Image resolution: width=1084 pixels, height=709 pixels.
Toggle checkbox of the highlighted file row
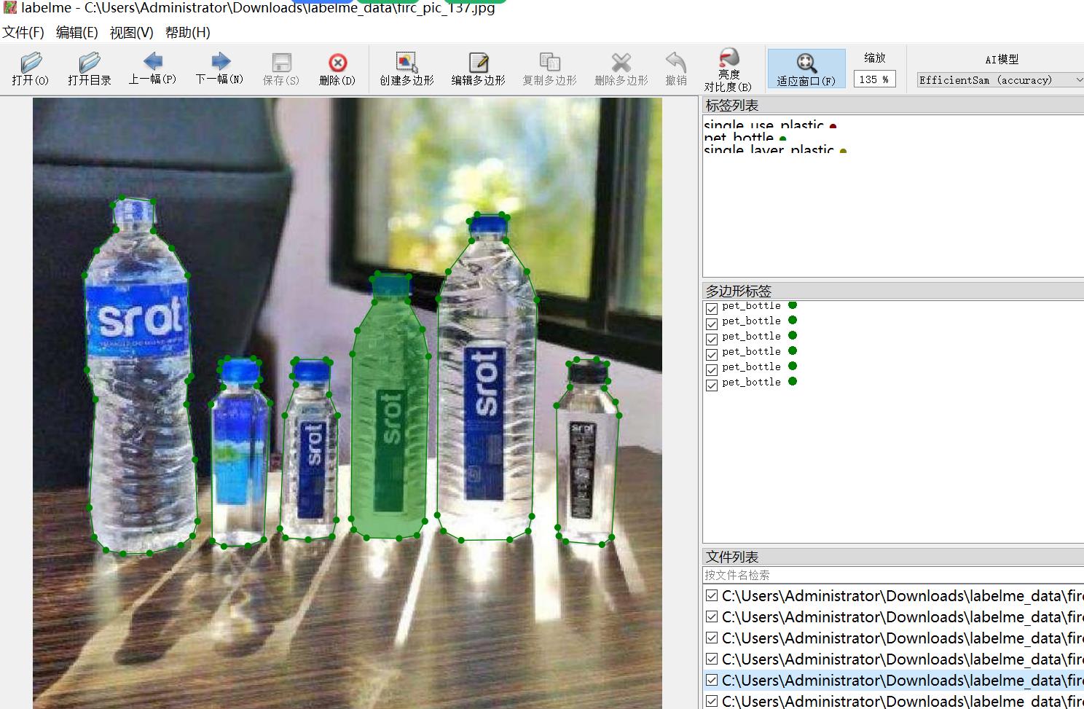(x=712, y=680)
